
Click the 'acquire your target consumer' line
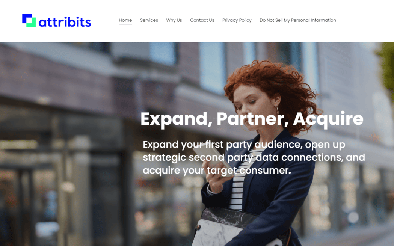(217, 171)
